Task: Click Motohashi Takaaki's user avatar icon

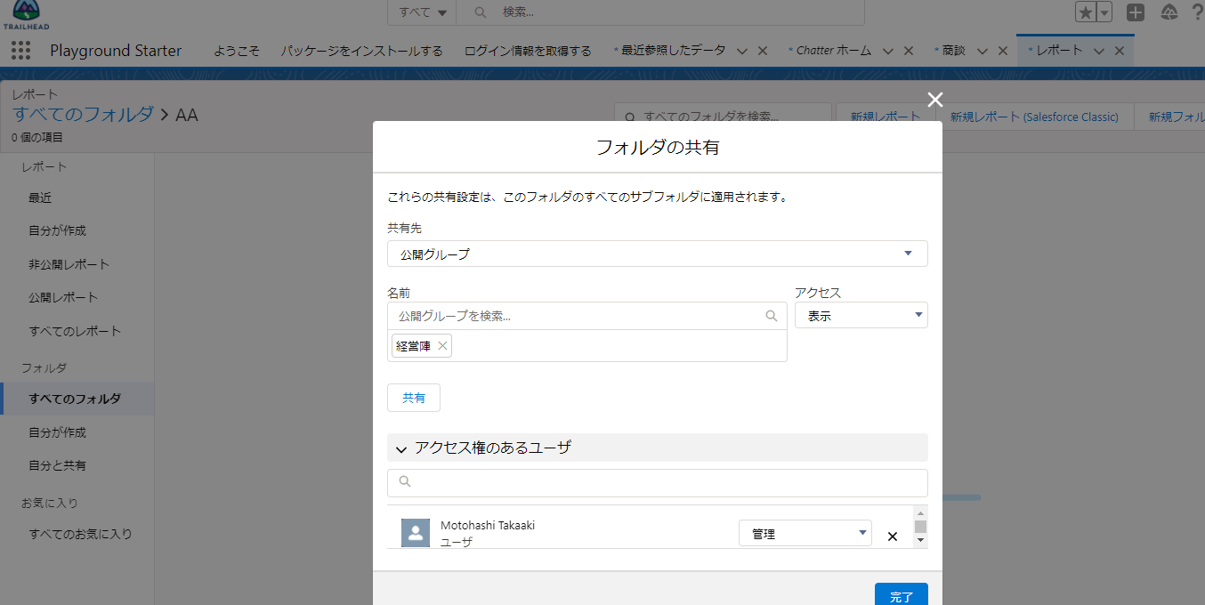Action: pyautogui.click(x=415, y=532)
